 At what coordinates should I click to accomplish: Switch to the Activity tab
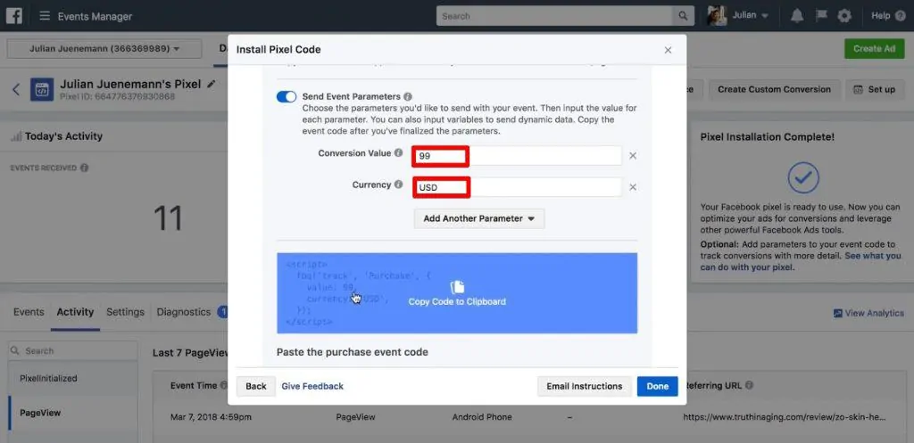[x=75, y=312]
